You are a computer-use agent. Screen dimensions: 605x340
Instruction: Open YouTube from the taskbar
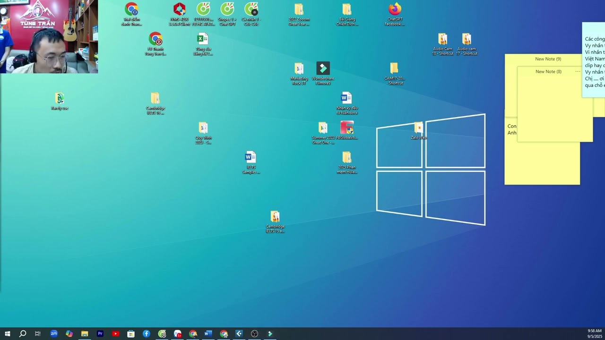(x=115, y=334)
